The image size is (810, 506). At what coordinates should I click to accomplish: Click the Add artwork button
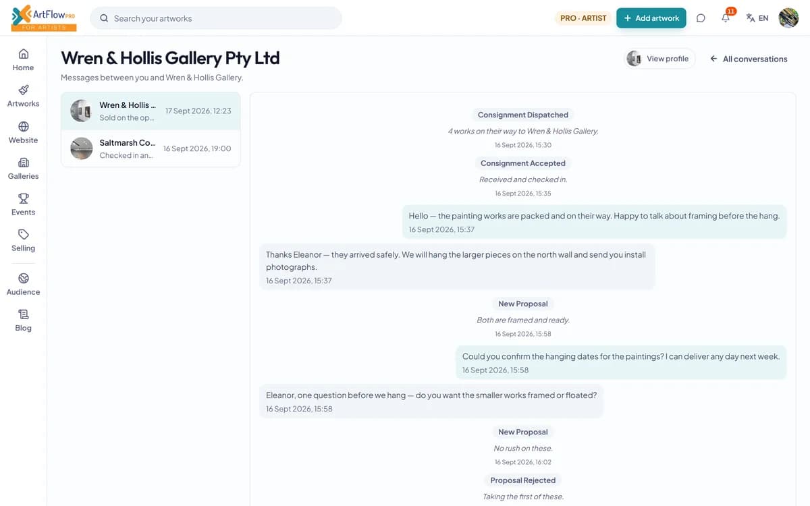click(x=651, y=18)
